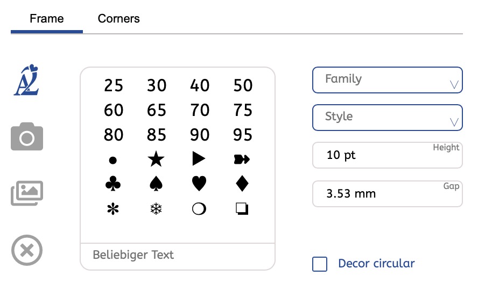Select the diamond suit symbol
Viewport: 478px width, 291px height.
tap(243, 184)
